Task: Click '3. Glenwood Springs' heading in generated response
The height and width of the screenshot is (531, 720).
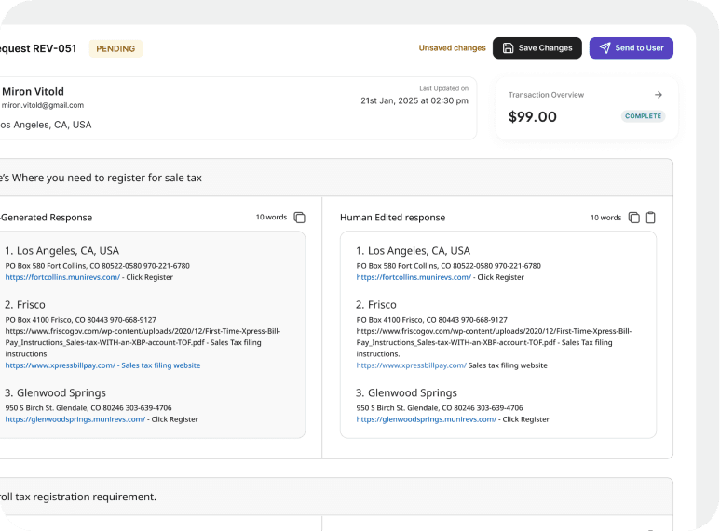Action: (55, 393)
